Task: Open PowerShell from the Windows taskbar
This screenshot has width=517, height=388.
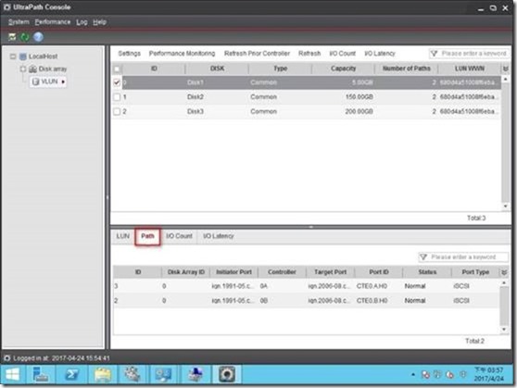Action: tap(71, 374)
